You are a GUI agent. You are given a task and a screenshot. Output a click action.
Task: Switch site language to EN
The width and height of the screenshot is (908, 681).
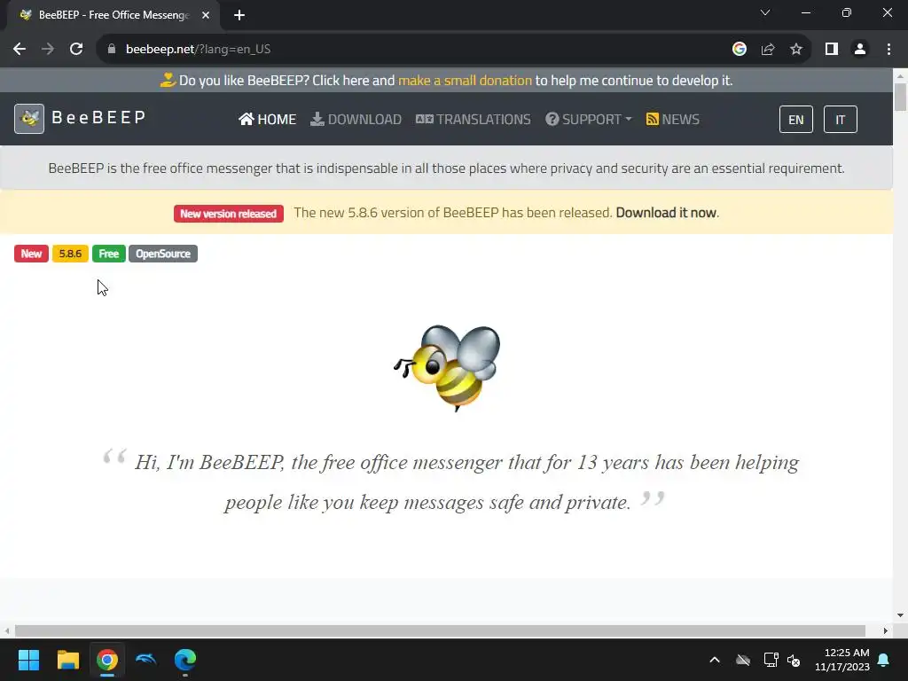795,120
